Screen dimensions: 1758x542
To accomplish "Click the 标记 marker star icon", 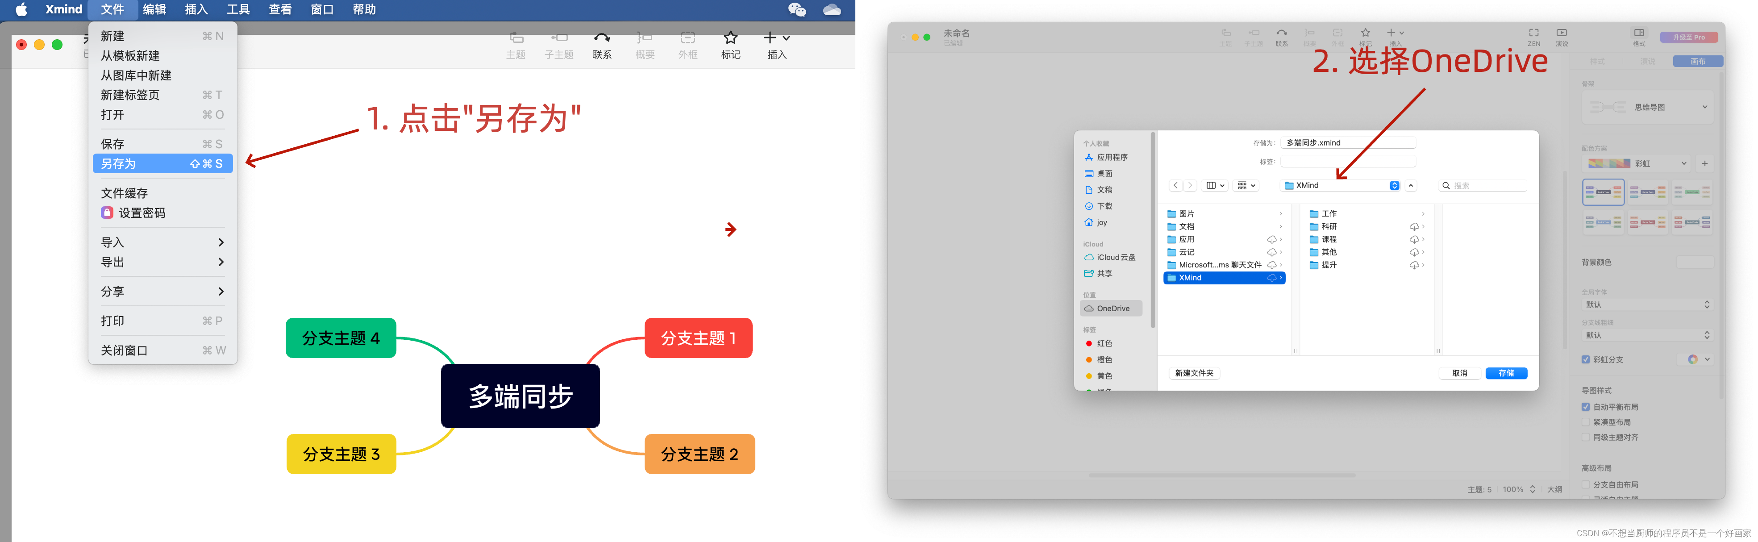I will 730,38.
